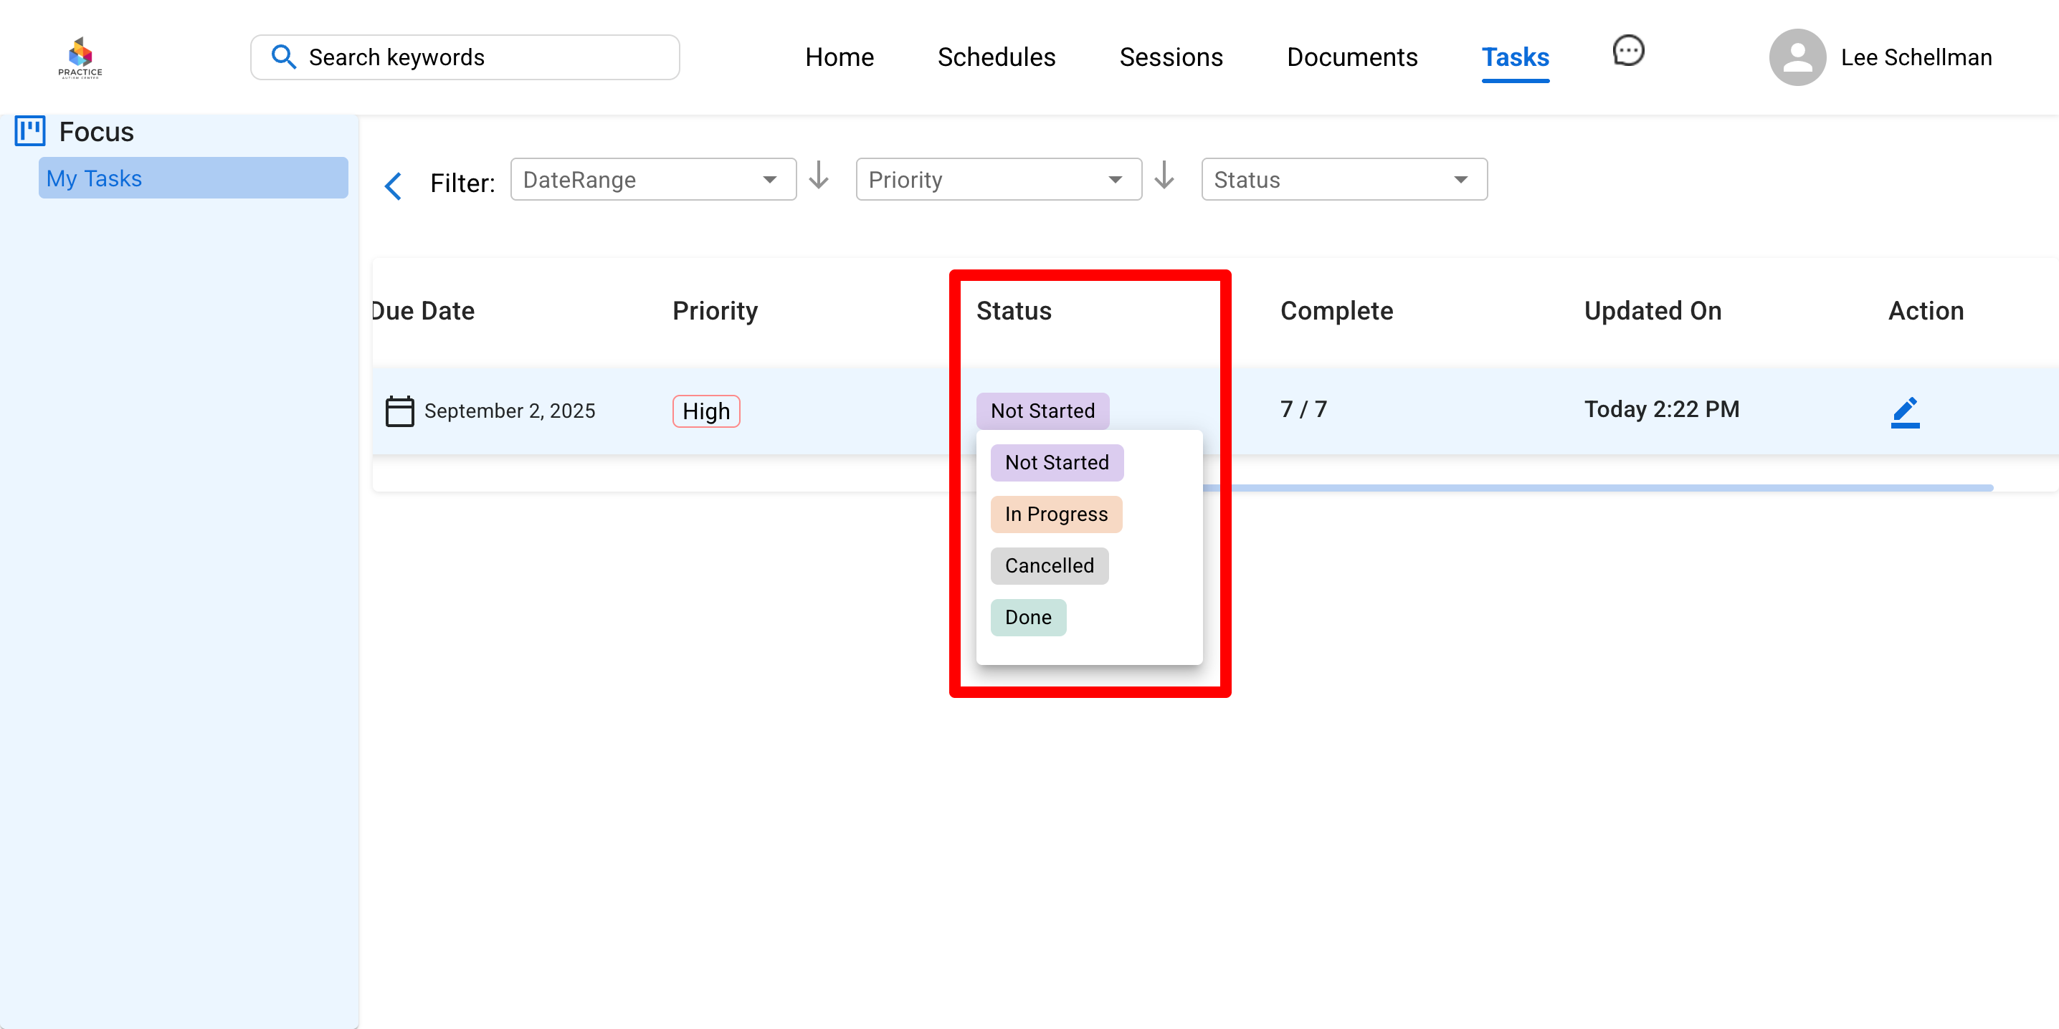The image size is (2059, 1029).
Task: Select In Progress status option
Action: point(1056,514)
